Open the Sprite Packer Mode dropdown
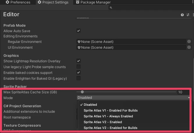Image resolution: width=194 pixels, height=133 pixels. [x=133, y=98]
